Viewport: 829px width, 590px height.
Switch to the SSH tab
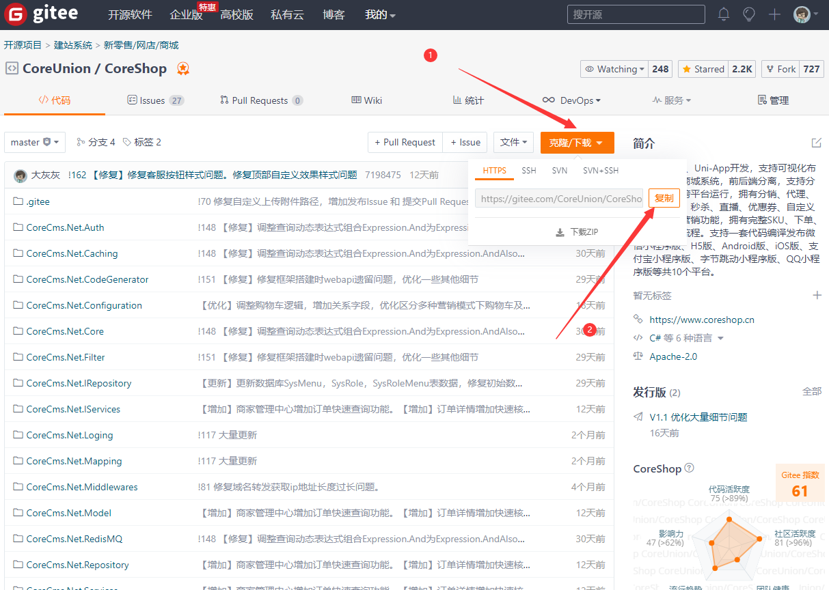(x=529, y=170)
